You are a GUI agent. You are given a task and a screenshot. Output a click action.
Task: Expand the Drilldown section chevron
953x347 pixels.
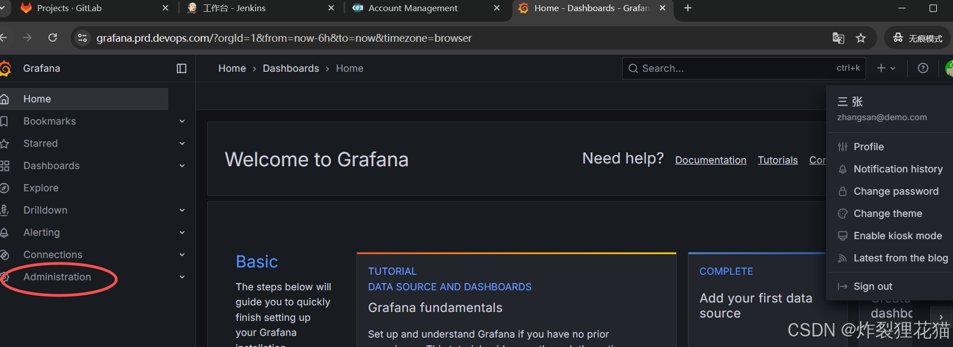[182, 210]
